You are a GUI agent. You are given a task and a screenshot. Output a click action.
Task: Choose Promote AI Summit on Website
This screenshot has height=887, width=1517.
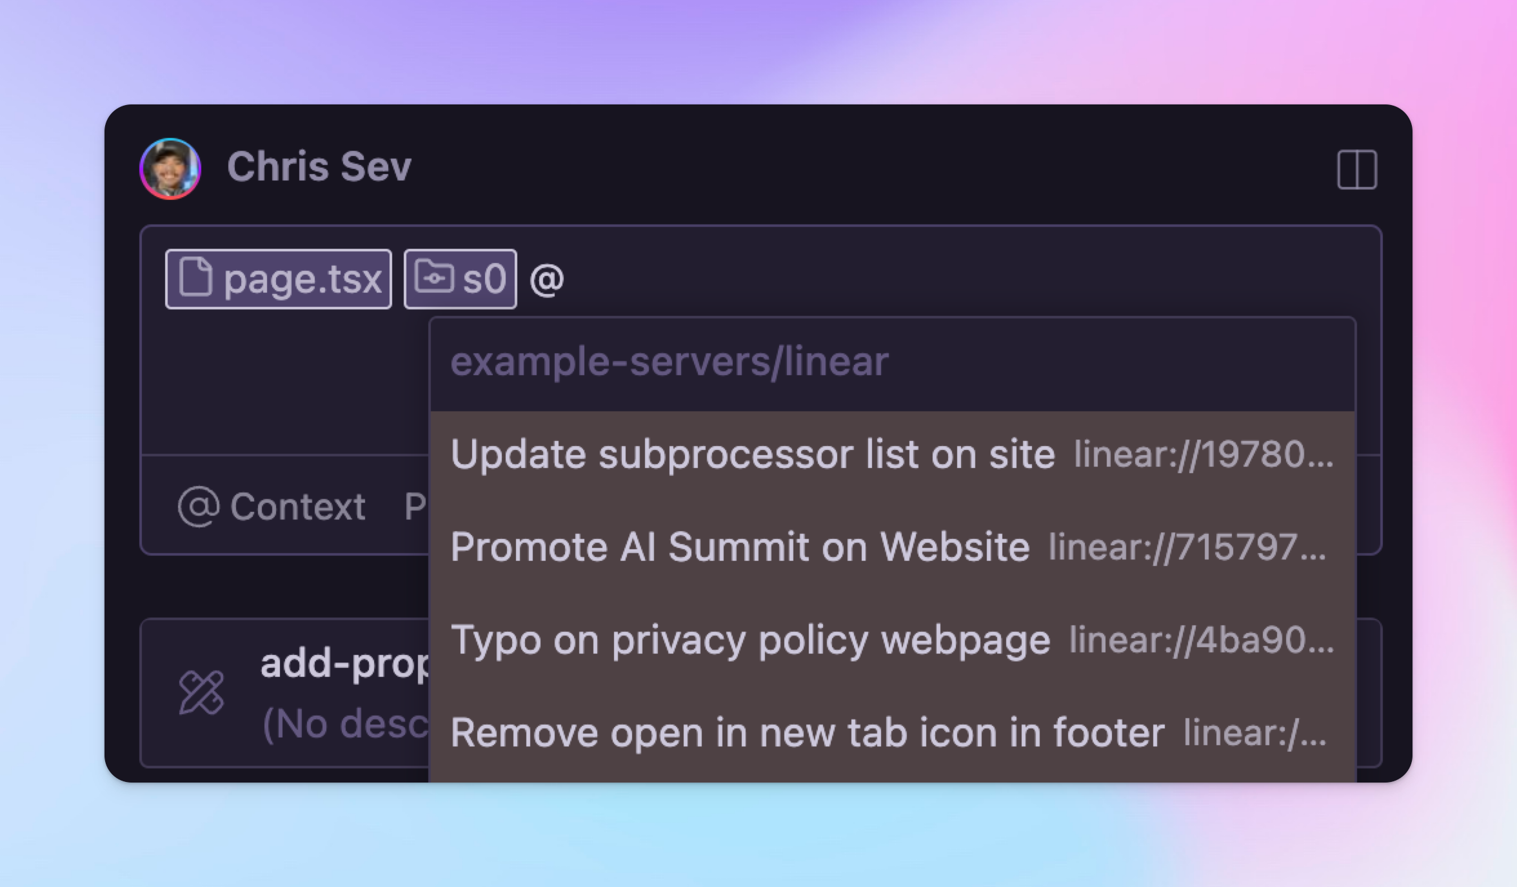pyautogui.click(x=893, y=547)
